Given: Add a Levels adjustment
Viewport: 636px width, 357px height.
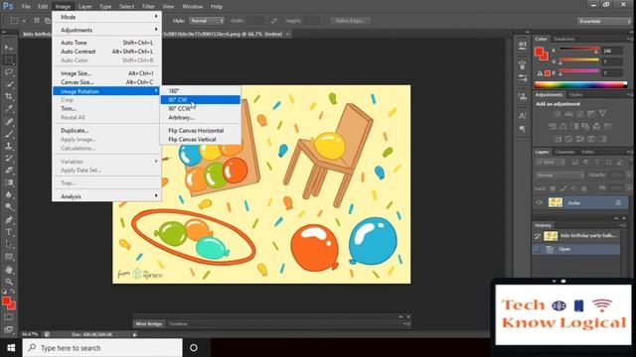Looking at the screenshot, I should pyautogui.click(x=568, y=114).
